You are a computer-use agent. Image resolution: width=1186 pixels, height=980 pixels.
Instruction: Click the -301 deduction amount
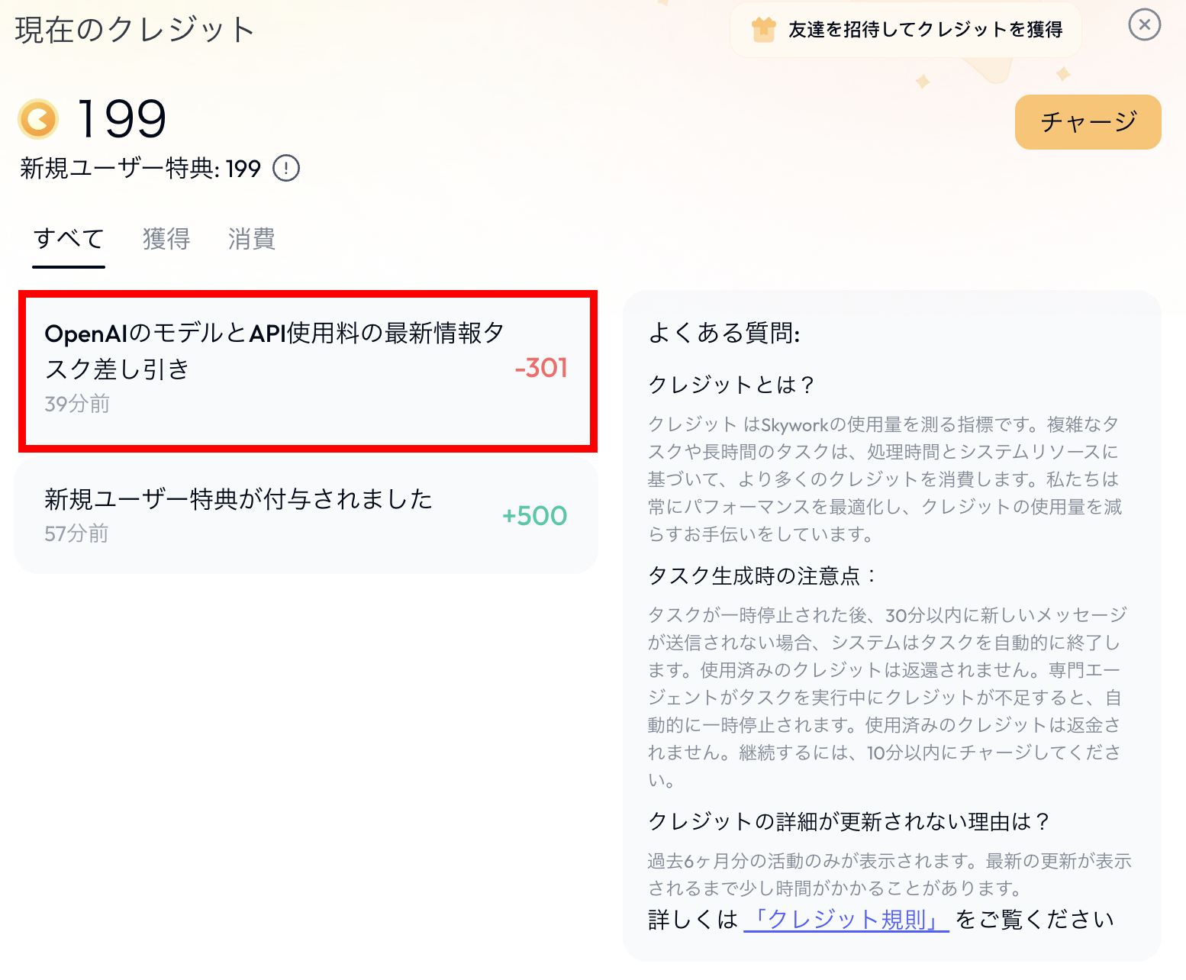[x=541, y=368]
